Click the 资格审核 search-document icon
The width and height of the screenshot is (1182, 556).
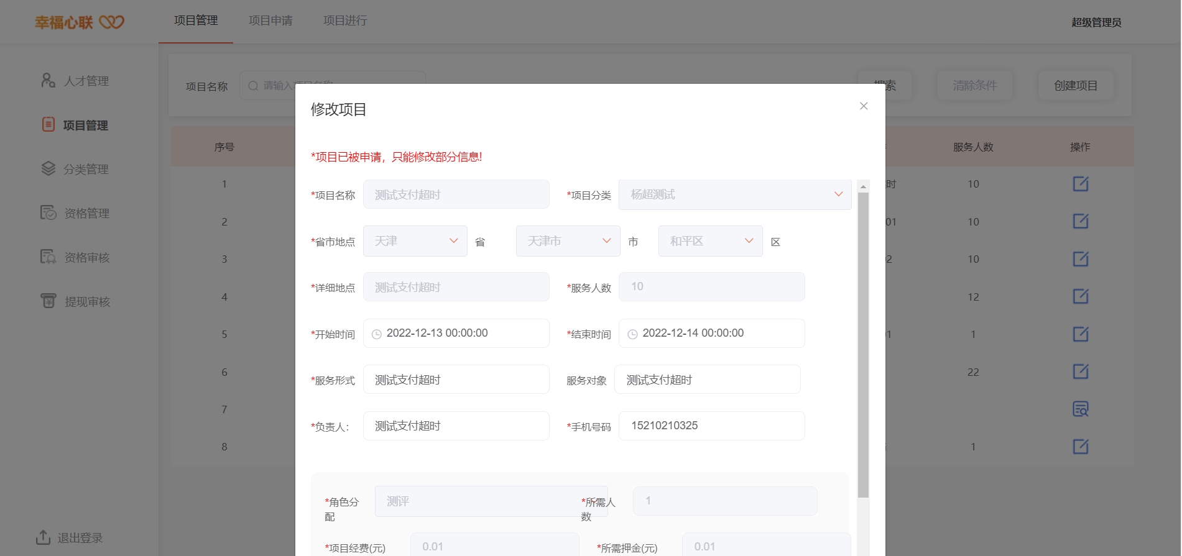[x=48, y=257]
